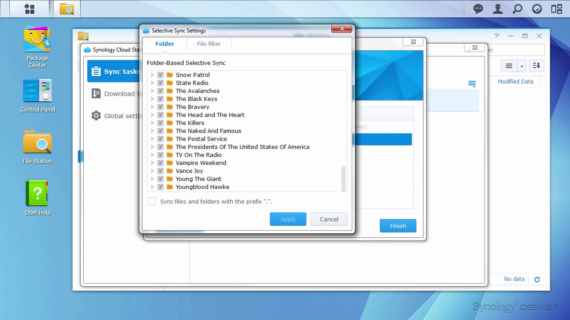Click the Download icon in Cloud Station sidebar
570x320 pixels.
click(96, 93)
